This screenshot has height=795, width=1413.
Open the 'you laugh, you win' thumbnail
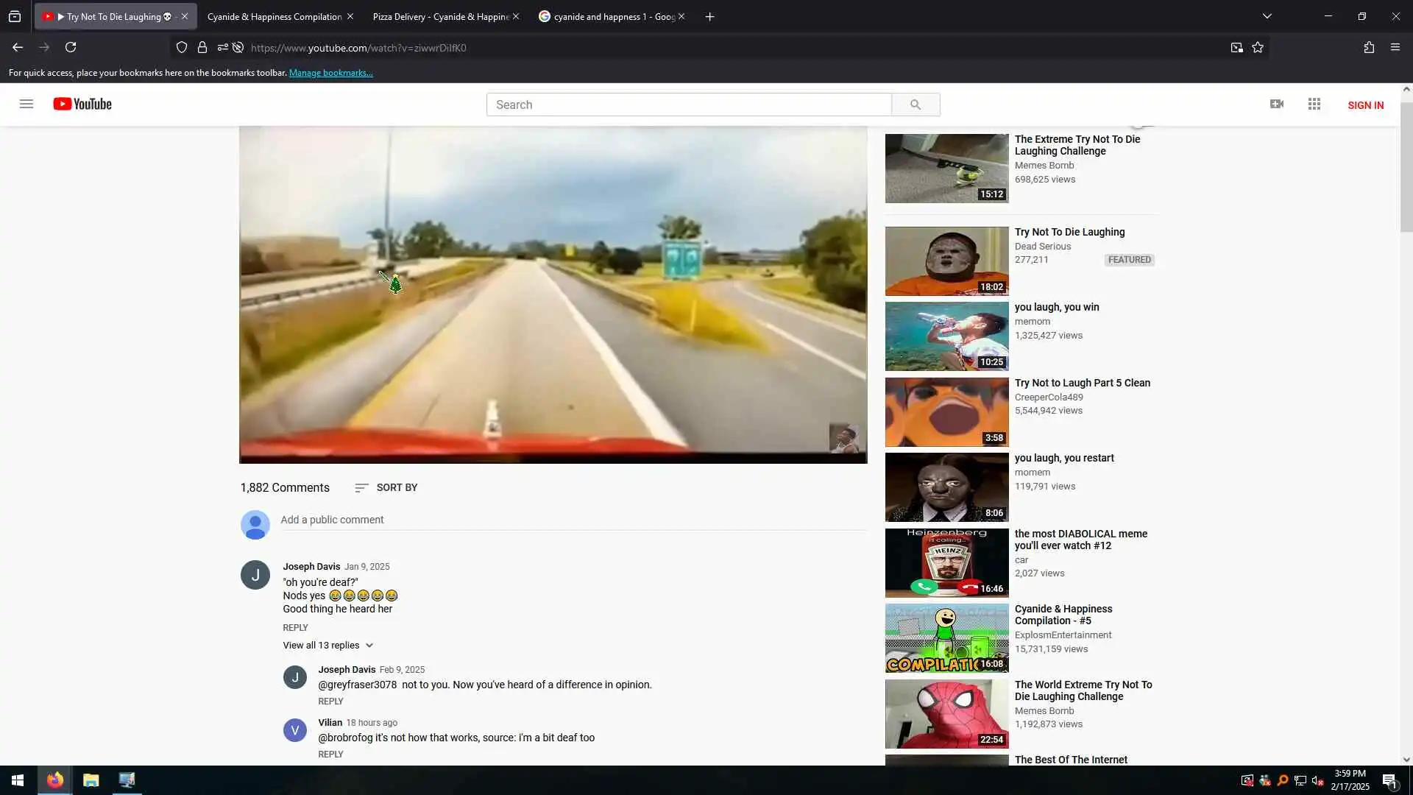tap(946, 336)
